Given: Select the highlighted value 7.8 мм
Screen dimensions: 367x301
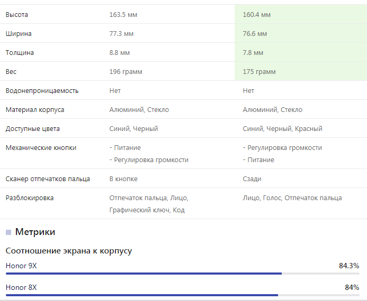Looking at the screenshot, I should click(x=253, y=52).
